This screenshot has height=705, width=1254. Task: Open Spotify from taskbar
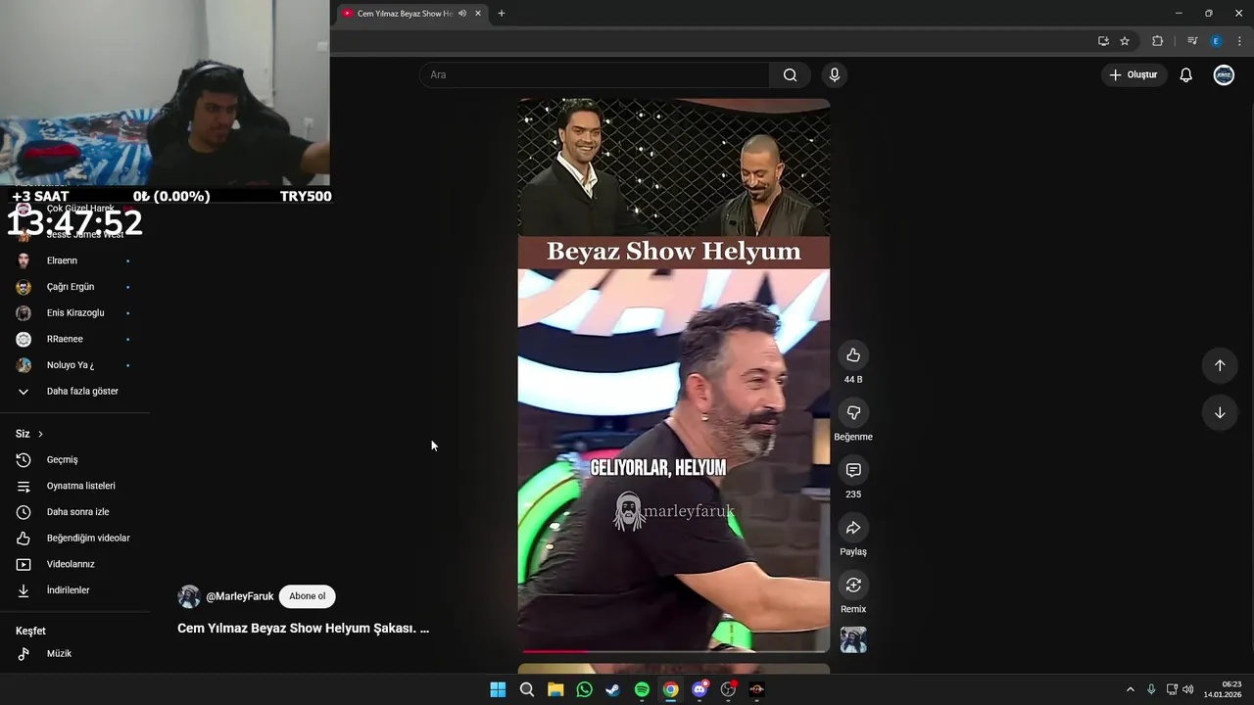pos(642,689)
